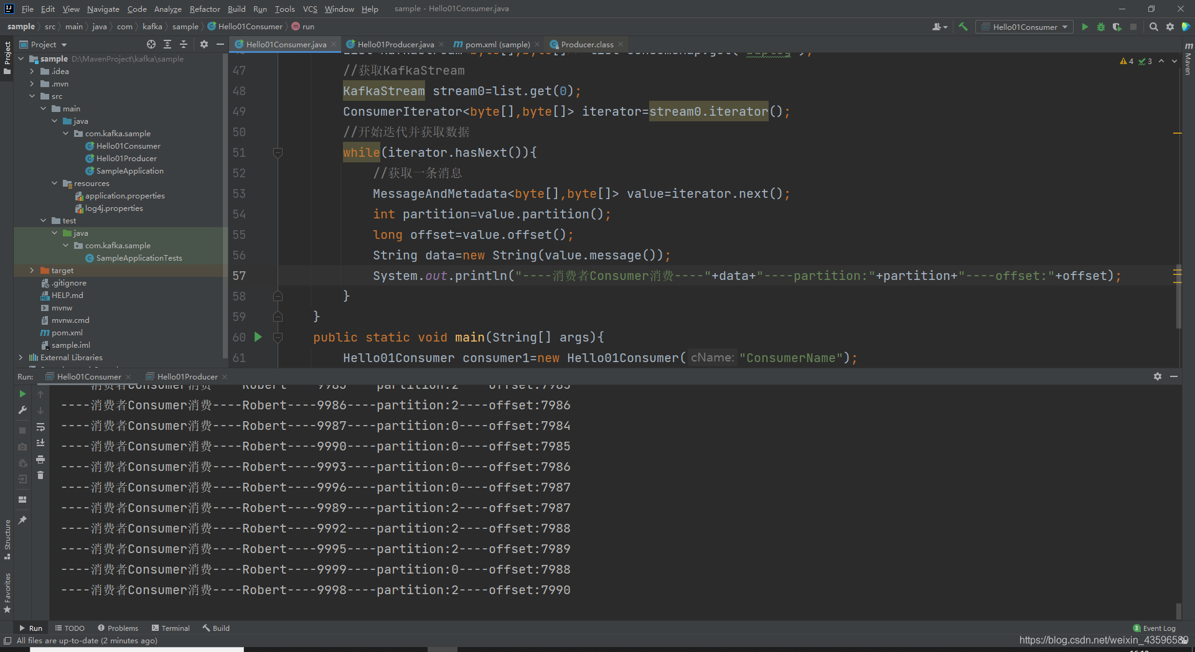
Task: Click kafka in the breadcrumb path
Action: (152, 26)
